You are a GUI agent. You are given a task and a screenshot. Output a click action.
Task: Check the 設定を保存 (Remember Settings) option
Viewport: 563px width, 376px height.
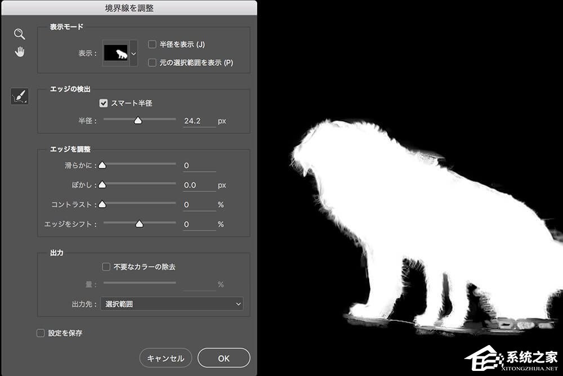40,333
